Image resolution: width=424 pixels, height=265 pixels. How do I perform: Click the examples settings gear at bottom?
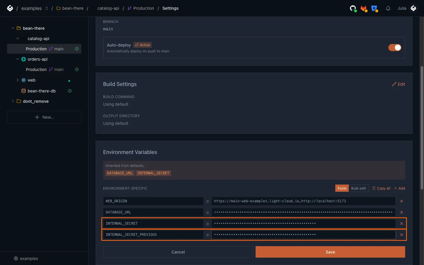16,259
